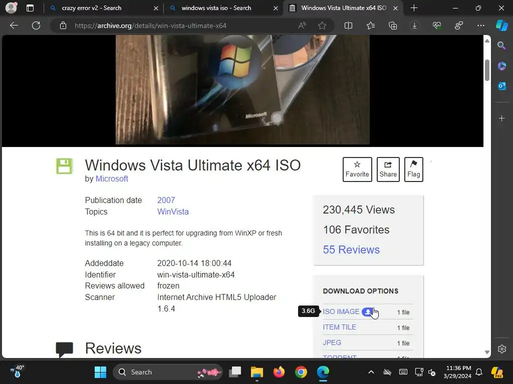
Task: Open the Copilot icon in the toolbar
Action: click(502, 25)
